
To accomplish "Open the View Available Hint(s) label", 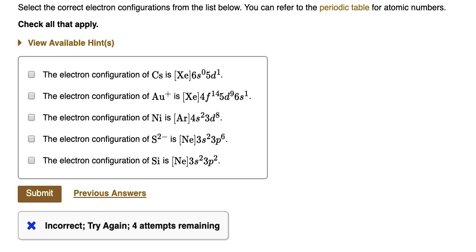I will tap(71, 43).
